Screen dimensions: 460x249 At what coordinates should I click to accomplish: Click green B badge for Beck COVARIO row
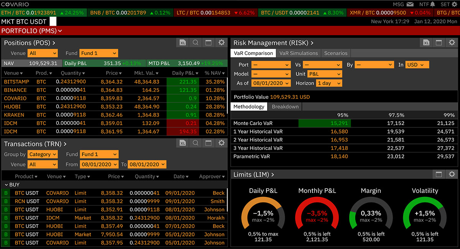tap(6, 193)
